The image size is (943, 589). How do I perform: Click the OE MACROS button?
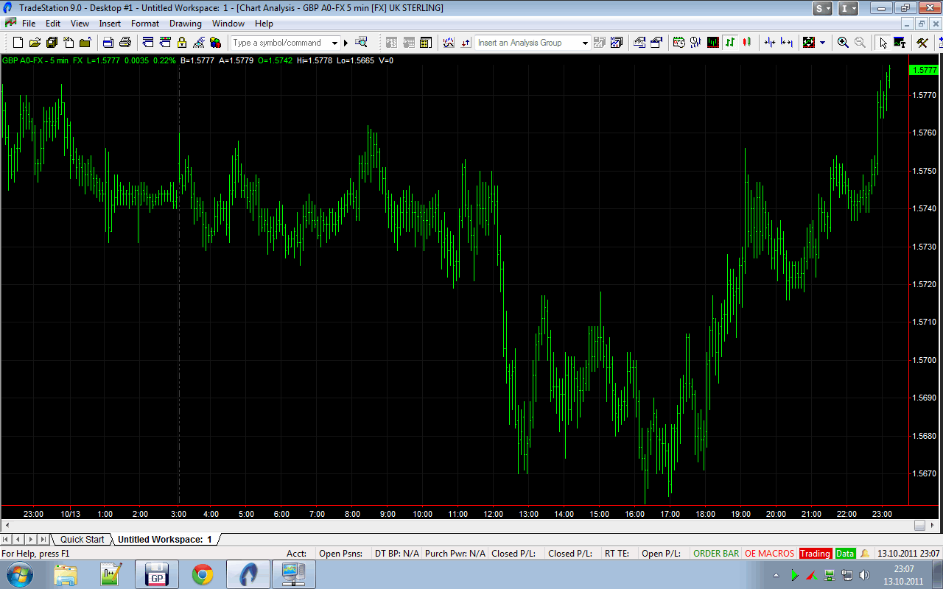click(769, 554)
